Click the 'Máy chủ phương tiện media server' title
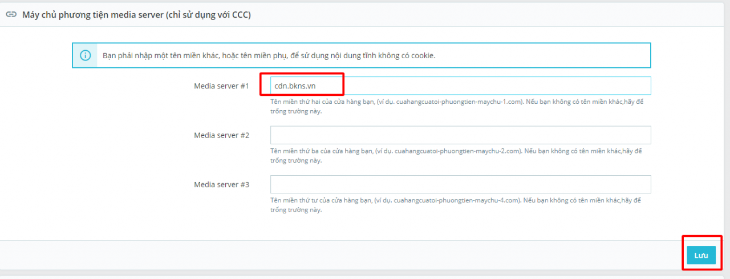The height and width of the screenshot is (279, 730). pos(92,15)
